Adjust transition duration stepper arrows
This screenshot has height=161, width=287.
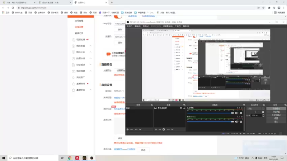coord(263,115)
